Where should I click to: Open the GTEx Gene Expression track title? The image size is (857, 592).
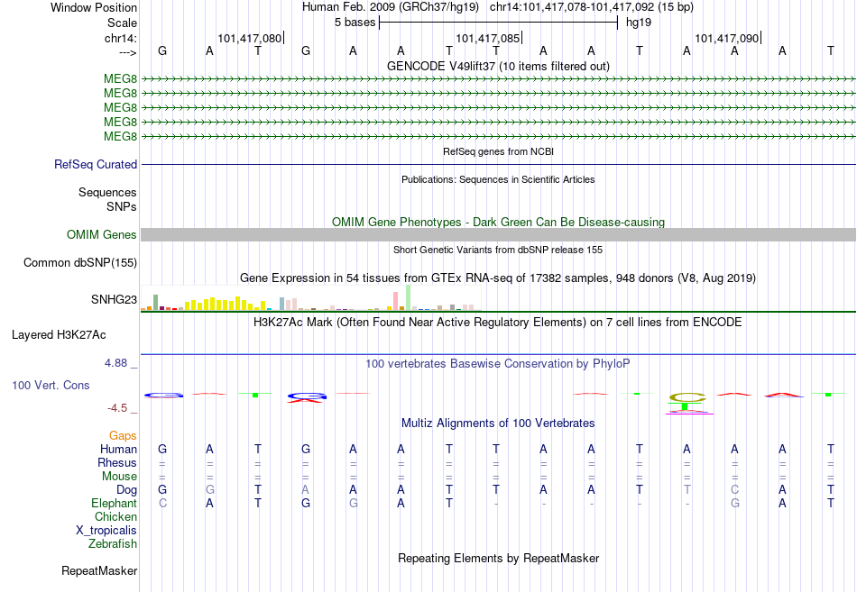click(x=498, y=278)
